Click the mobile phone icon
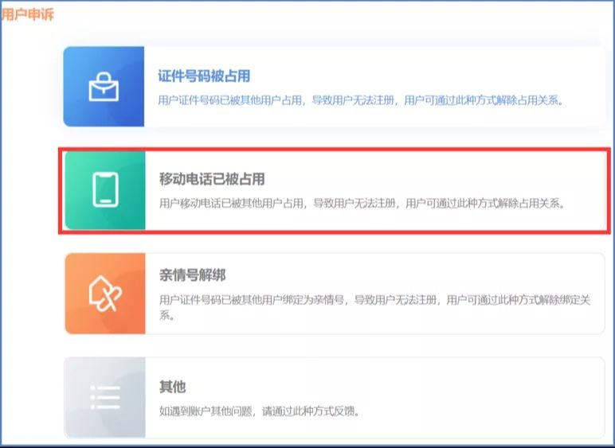 104,189
